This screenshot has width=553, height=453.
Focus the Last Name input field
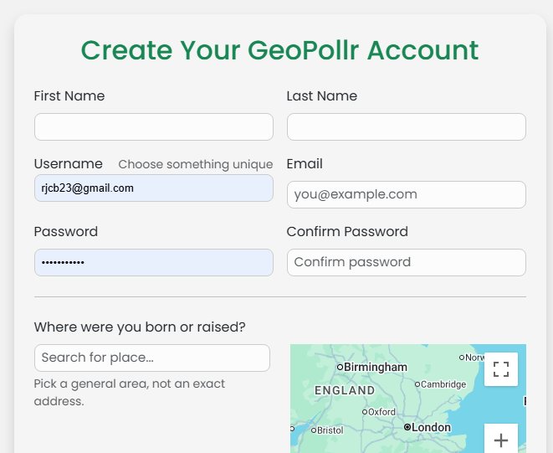tap(406, 126)
